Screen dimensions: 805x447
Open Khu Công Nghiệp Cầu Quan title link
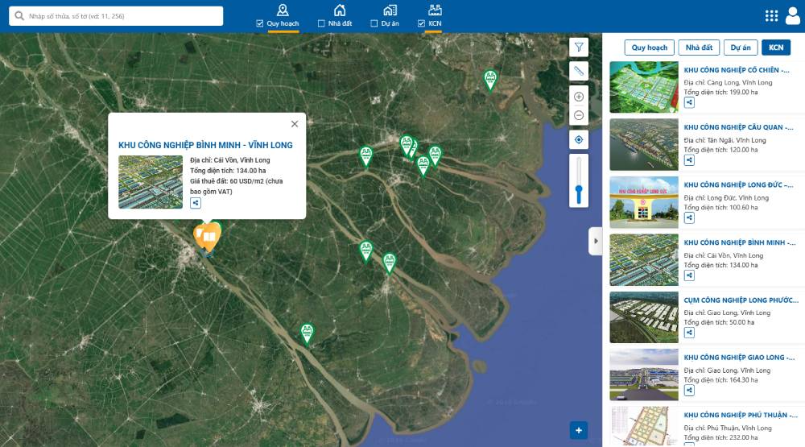[738, 127]
